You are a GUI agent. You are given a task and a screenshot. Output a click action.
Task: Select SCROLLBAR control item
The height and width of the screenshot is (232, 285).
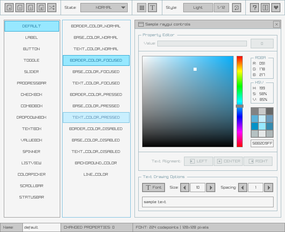pyautogui.click(x=32, y=186)
